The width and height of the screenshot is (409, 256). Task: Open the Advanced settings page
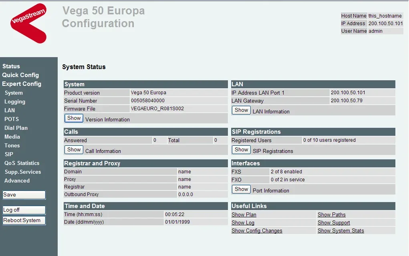17,181
